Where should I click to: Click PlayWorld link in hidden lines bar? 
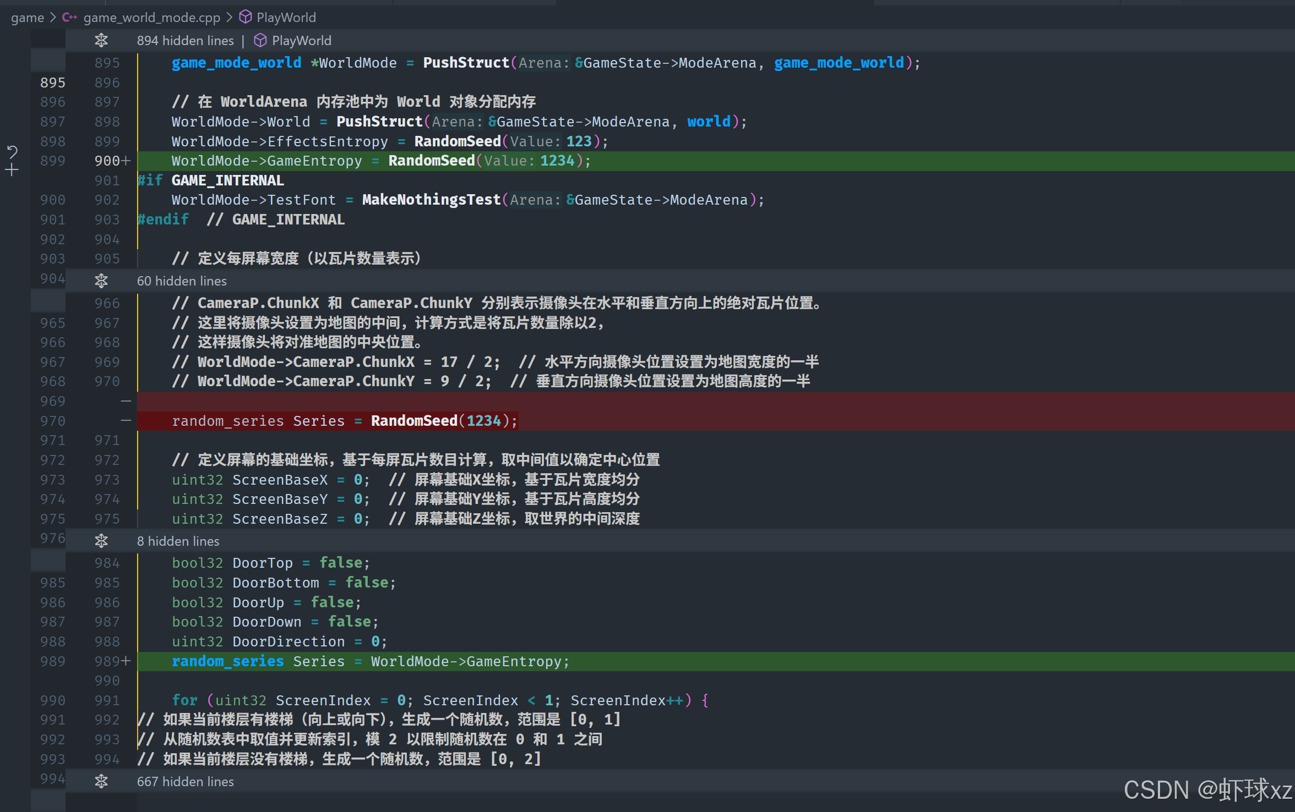point(301,41)
